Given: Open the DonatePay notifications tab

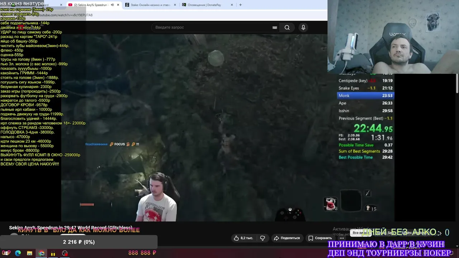Looking at the screenshot, I should (x=207, y=5).
